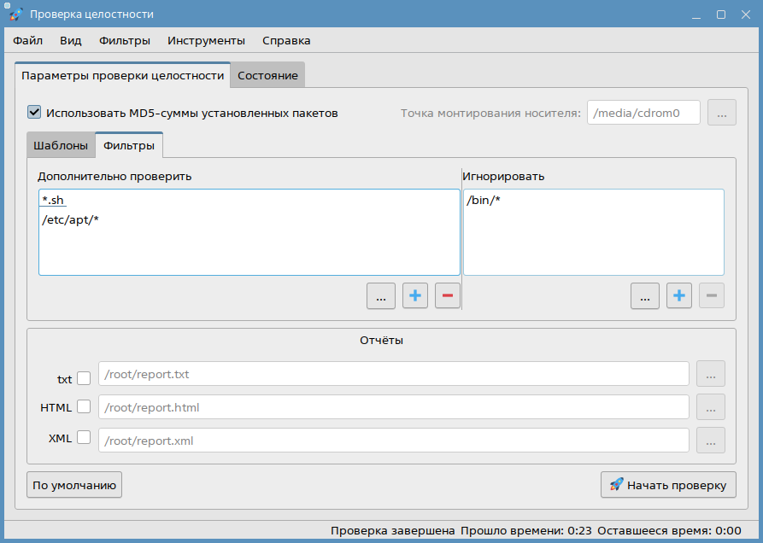Select the /etc/apt/* filter entry
This screenshot has width=763, height=543.
[x=72, y=219]
